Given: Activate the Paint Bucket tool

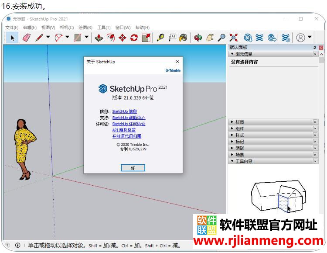Looking at the screenshot, I should [x=183, y=38].
